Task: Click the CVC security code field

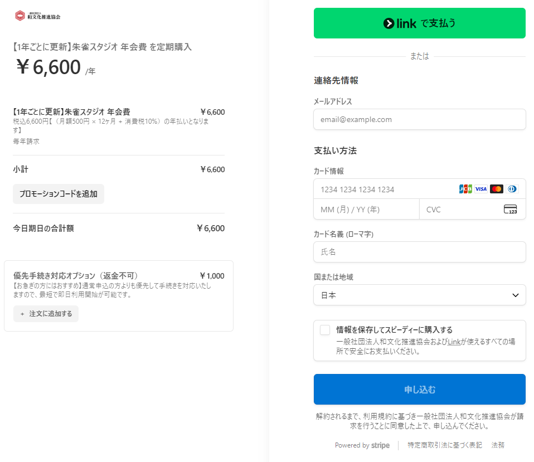Action: coord(460,210)
